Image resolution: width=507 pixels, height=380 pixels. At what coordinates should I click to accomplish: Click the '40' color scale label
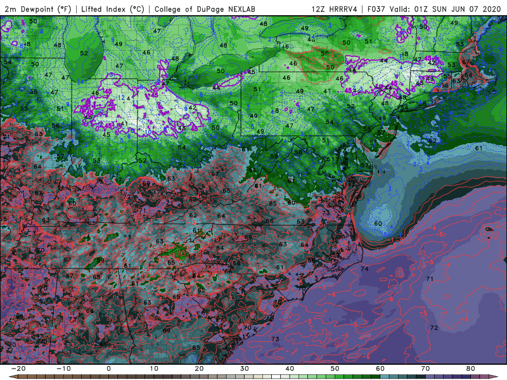pyautogui.click(x=290, y=369)
